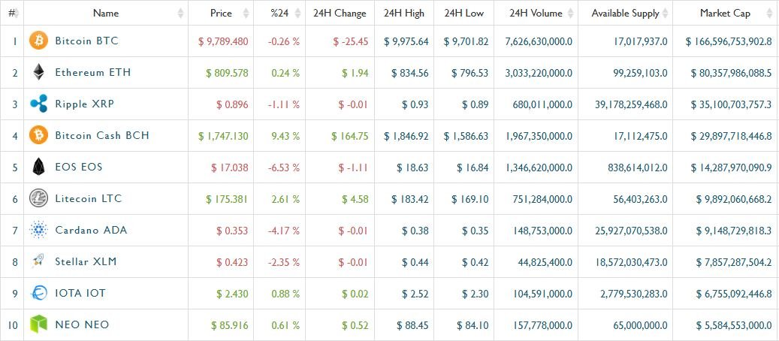Click the 24H Change column header
Image resolution: width=779 pixels, height=341 pixels.
pyautogui.click(x=340, y=14)
